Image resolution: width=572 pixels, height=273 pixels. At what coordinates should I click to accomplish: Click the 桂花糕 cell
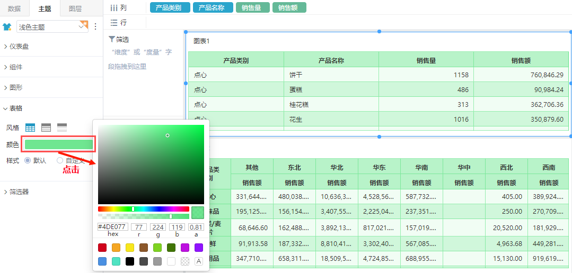pos(331,104)
